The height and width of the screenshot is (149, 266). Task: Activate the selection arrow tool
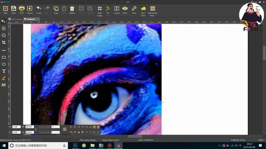(4, 22)
